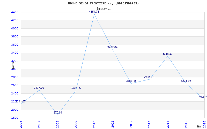Select the 2641.42 data label
Viewport: 207px width, 129px height.
click(x=186, y=81)
